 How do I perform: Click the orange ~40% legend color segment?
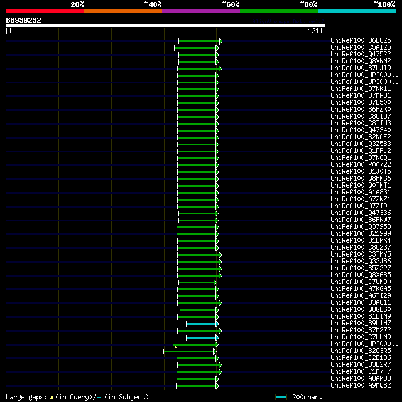123,11
